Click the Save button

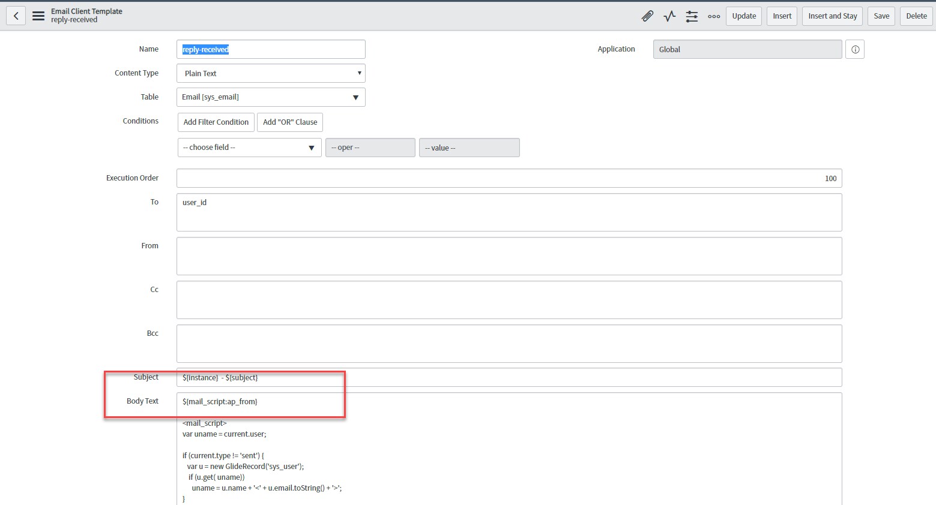pos(881,16)
